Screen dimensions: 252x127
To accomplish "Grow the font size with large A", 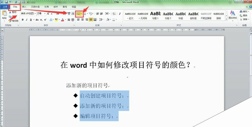I will pos(48,14).
